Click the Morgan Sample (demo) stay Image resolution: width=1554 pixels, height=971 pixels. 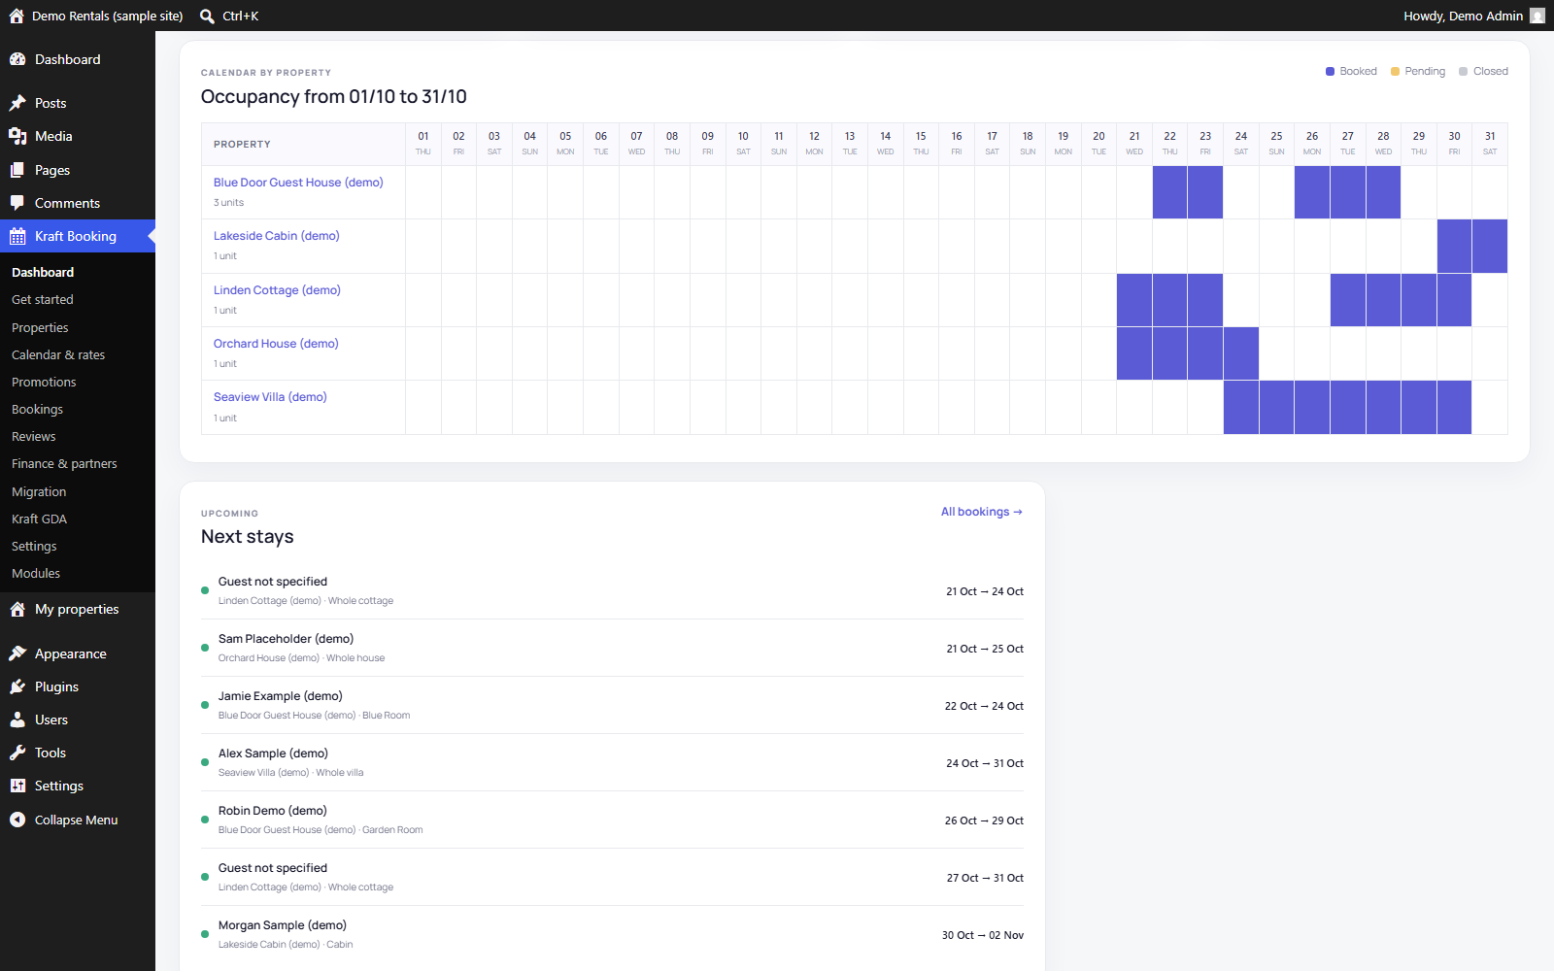[612, 934]
